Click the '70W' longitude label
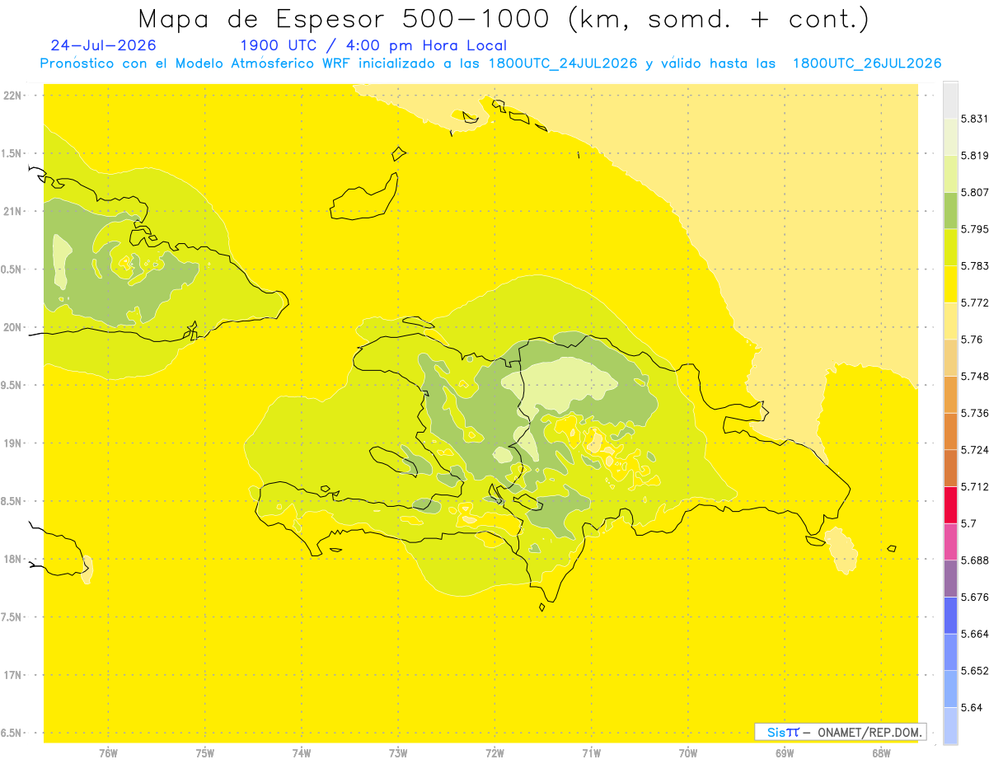Image resolution: width=989 pixels, height=764 pixels. tap(687, 753)
